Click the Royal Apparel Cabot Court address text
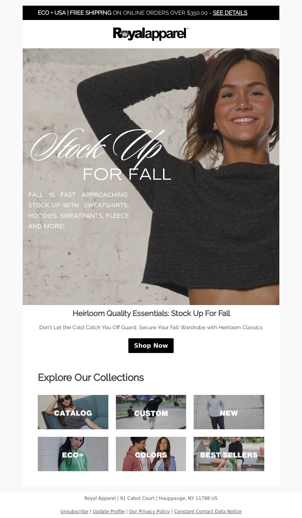Screen dimensions: 302x518 coord(151,498)
